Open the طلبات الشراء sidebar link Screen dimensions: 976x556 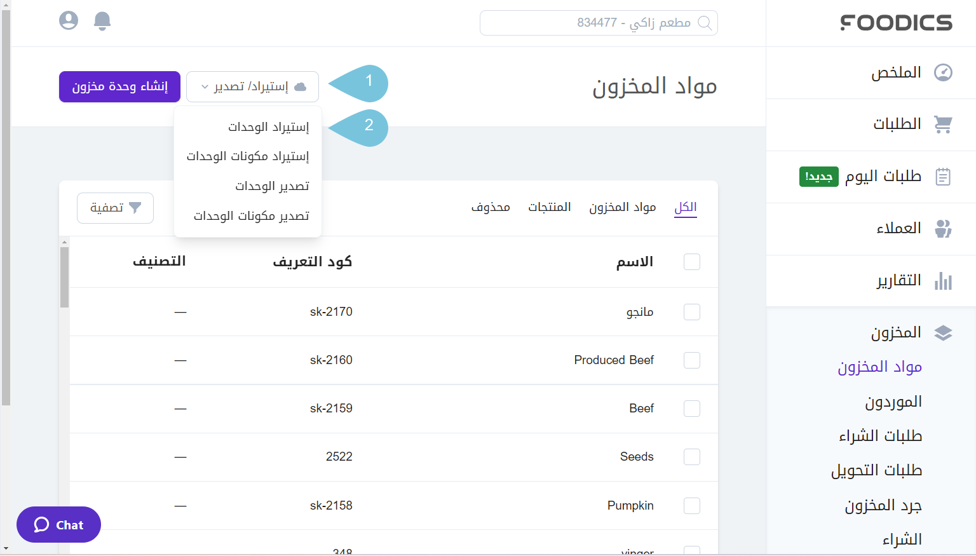point(879,435)
